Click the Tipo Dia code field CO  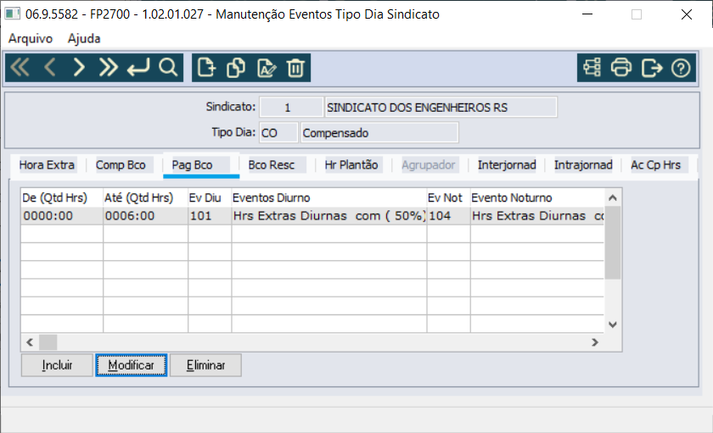[278, 133]
